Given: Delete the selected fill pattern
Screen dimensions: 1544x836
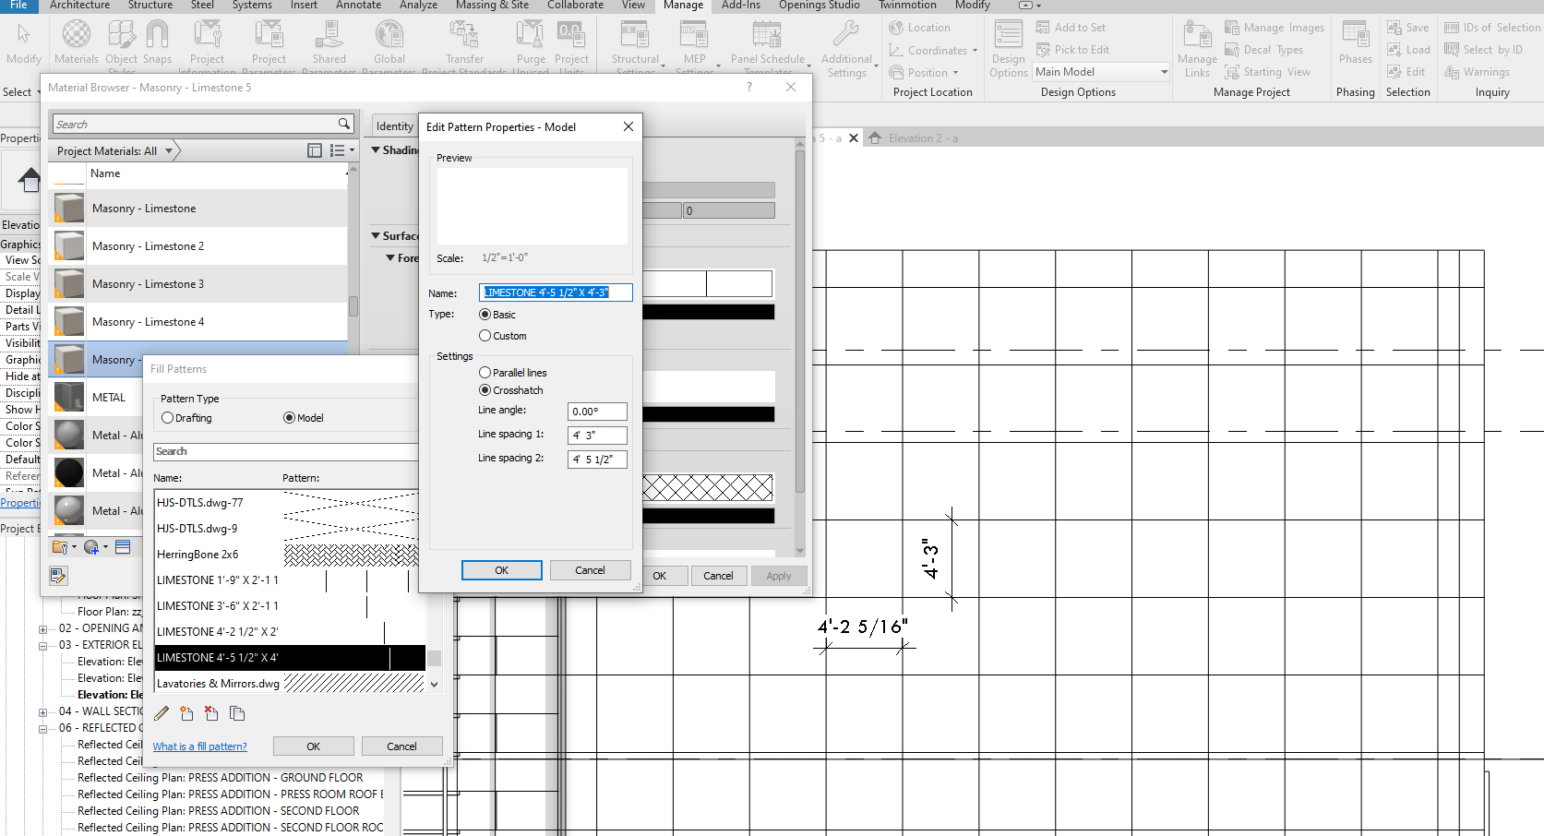Looking at the screenshot, I should [211, 713].
